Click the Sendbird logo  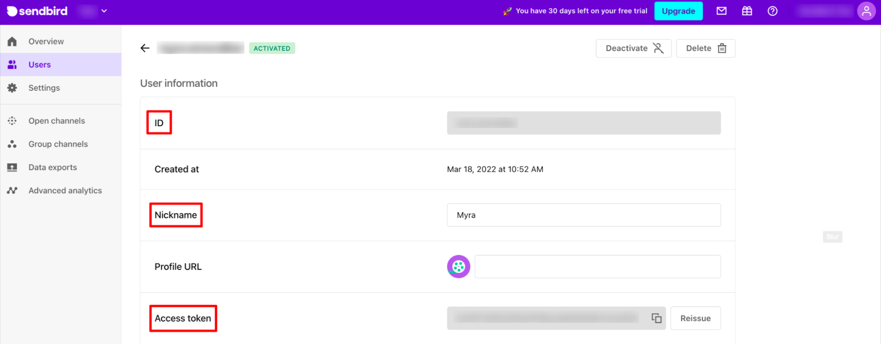[x=37, y=11]
